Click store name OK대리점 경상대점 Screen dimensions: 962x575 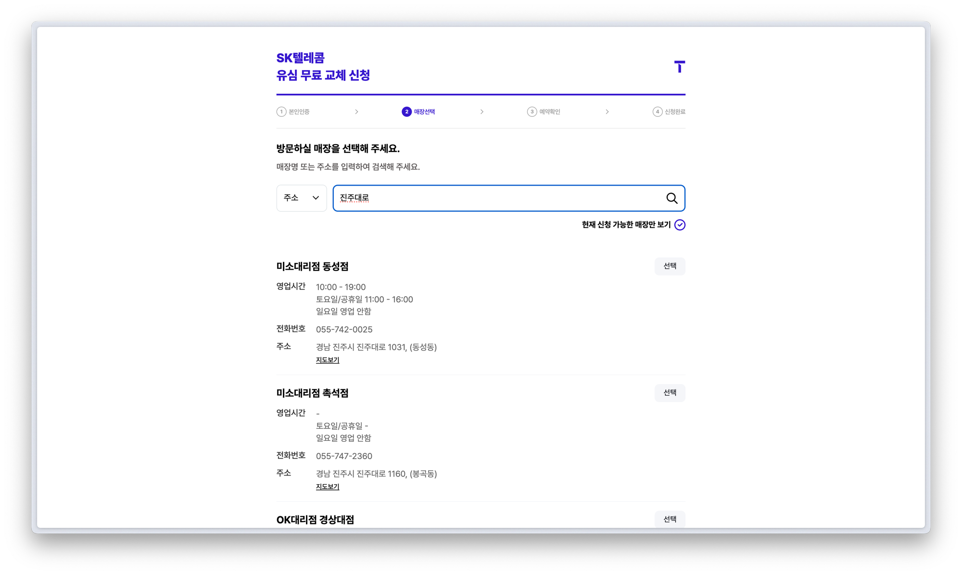(316, 520)
